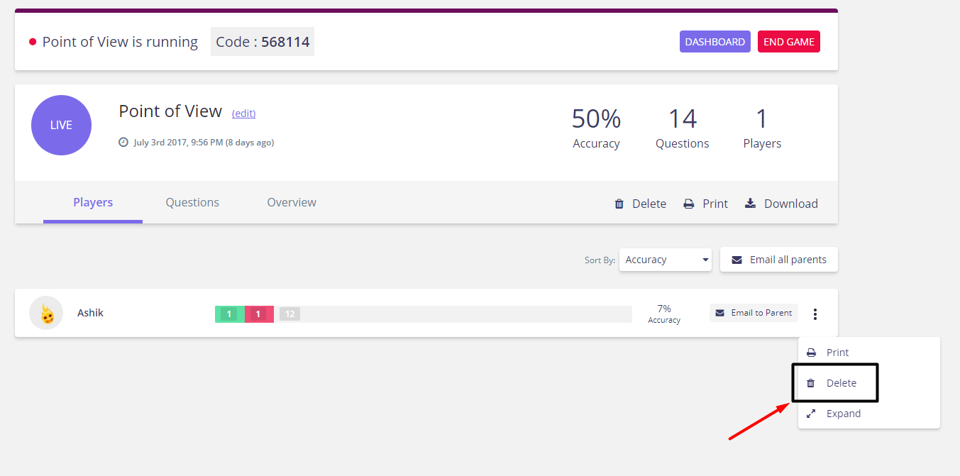Choose Delete from the player menu
The height and width of the screenshot is (476, 960).
click(869, 383)
